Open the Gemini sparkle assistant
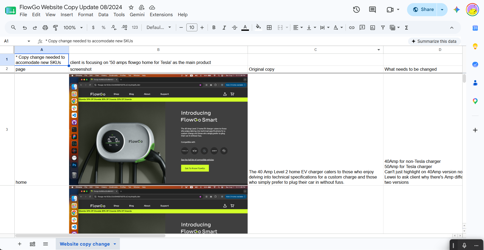The image size is (484, 250). pyautogui.click(x=457, y=10)
